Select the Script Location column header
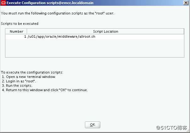Viewport: 190px width, 133px height. tap(105, 31)
